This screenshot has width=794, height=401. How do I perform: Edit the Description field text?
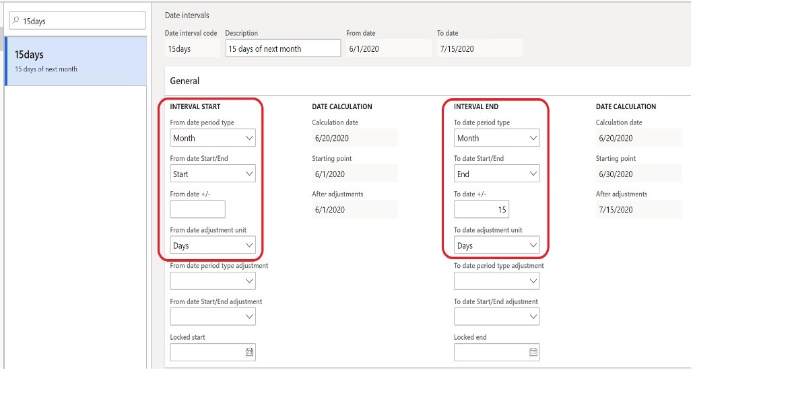coord(282,48)
